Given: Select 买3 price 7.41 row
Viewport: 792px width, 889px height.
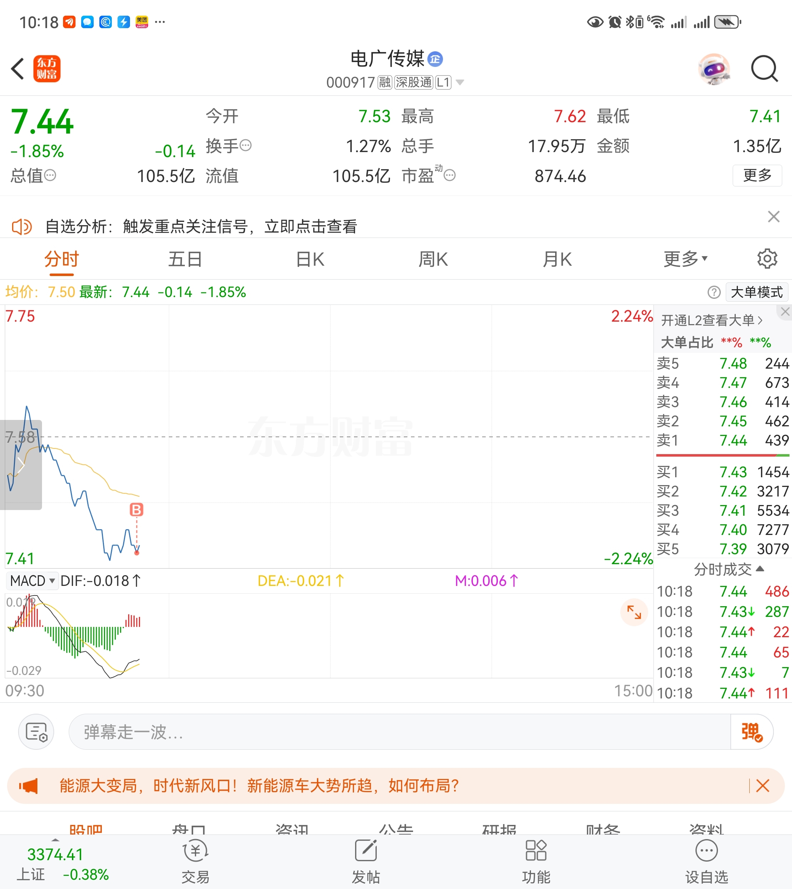Looking at the screenshot, I should click(722, 510).
